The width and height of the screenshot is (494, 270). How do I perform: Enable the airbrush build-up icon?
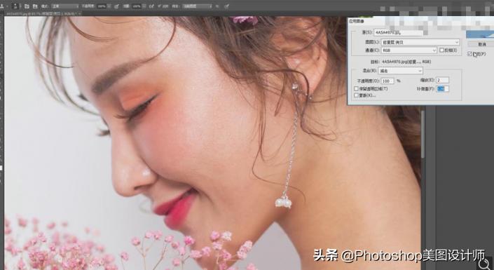pyautogui.click(x=151, y=6)
